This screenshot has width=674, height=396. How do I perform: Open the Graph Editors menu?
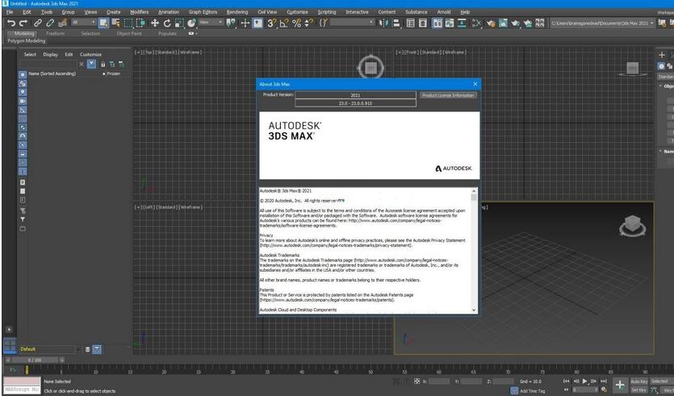click(x=203, y=12)
